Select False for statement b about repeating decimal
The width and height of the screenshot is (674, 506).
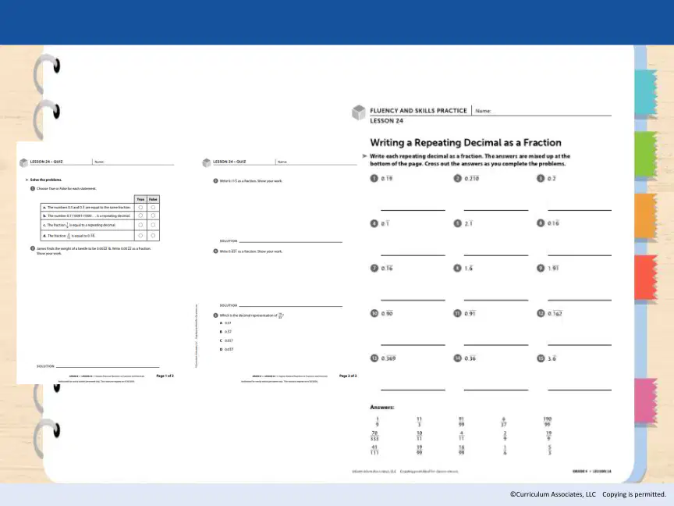pyautogui.click(x=153, y=216)
